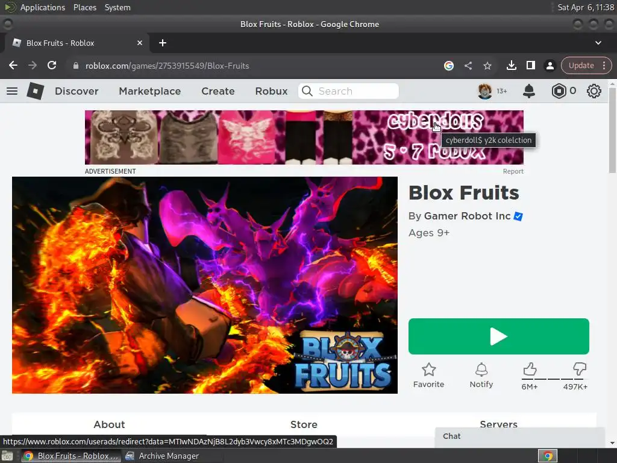Go forward with Chrome's forward arrow
This screenshot has height=463, width=617.
[33, 65]
